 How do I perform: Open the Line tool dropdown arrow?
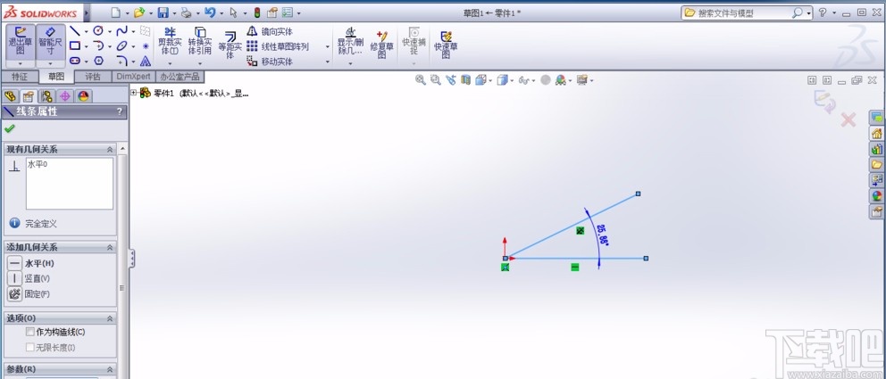click(86, 31)
